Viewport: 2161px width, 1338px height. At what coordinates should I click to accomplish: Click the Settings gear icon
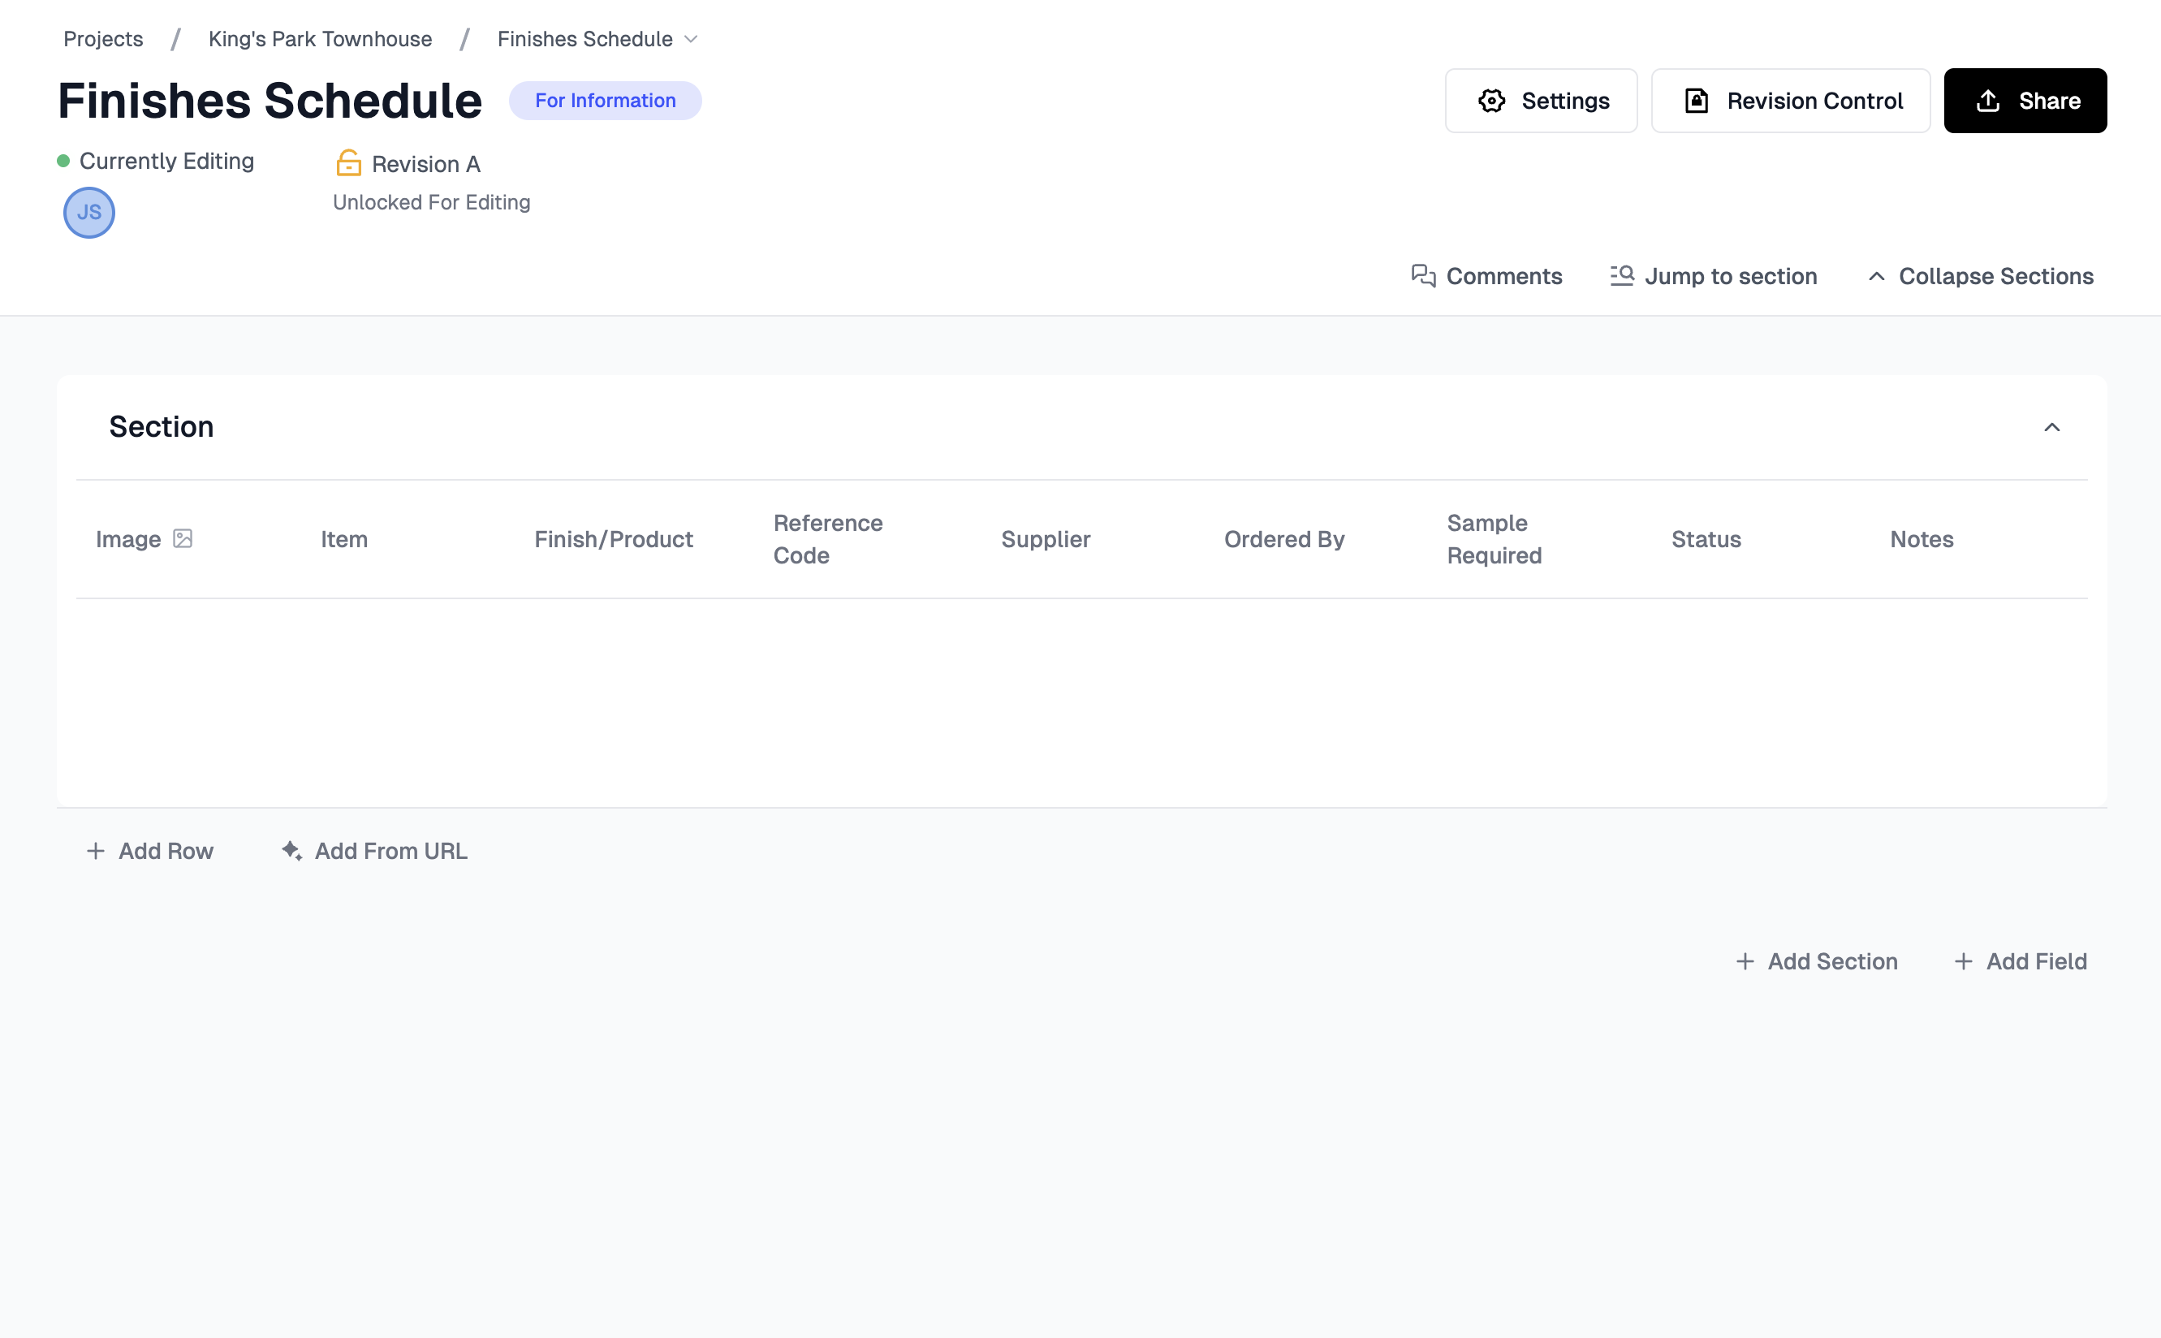(1491, 101)
